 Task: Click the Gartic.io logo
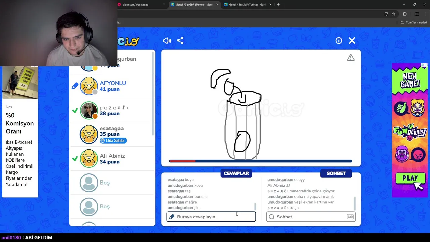(x=128, y=41)
